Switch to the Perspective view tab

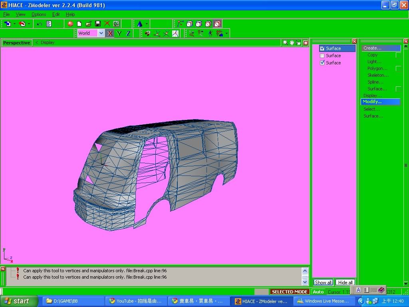tap(16, 43)
